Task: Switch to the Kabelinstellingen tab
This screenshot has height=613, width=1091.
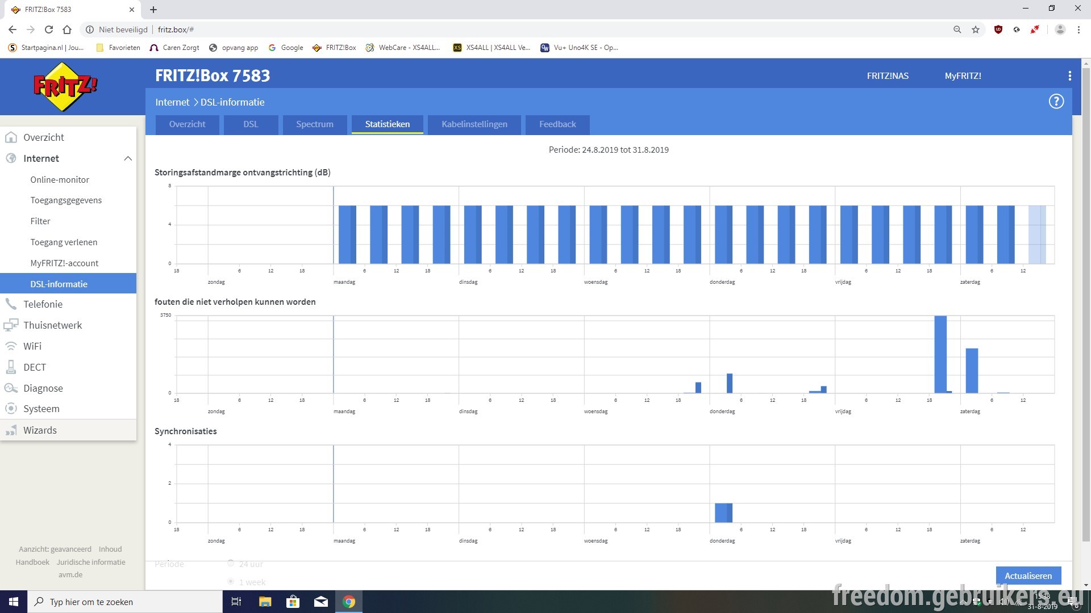Action: tap(474, 124)
